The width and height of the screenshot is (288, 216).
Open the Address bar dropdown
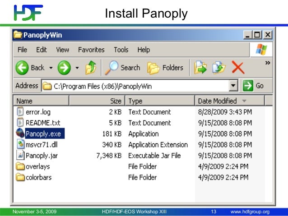tap(233, 86)
